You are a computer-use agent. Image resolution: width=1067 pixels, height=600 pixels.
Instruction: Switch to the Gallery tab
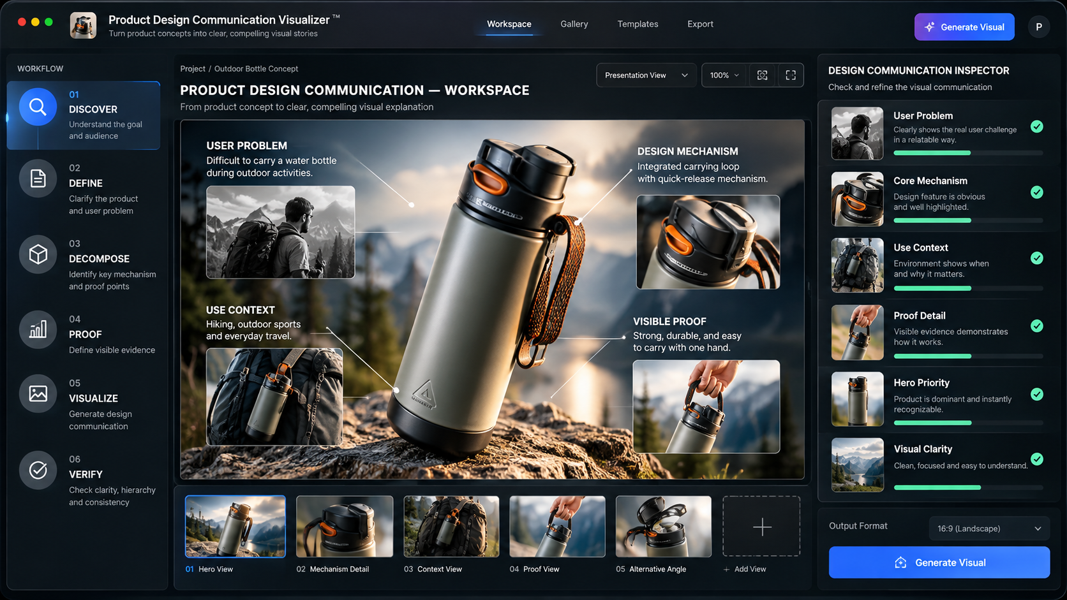coord(574,24)
